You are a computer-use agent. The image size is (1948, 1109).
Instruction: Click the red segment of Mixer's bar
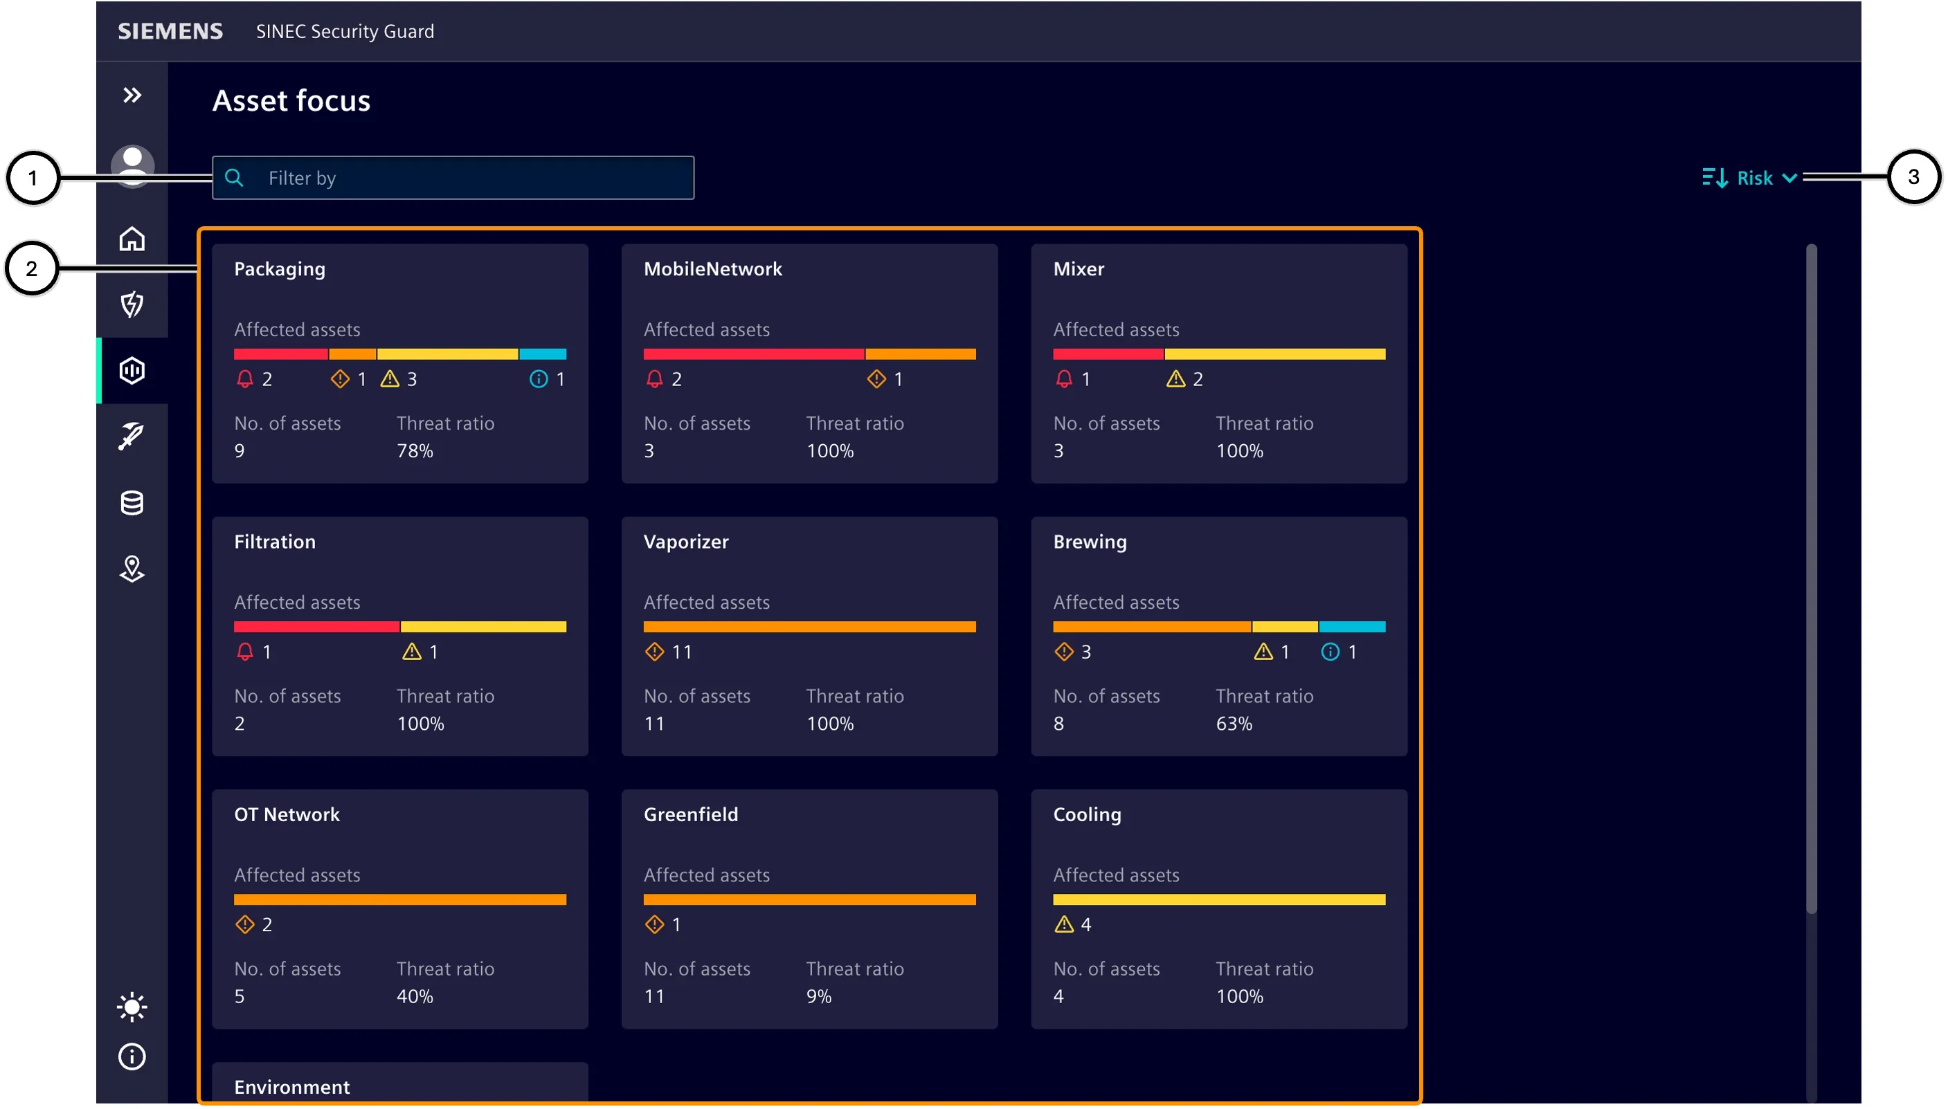click(x=1108, y=354)
